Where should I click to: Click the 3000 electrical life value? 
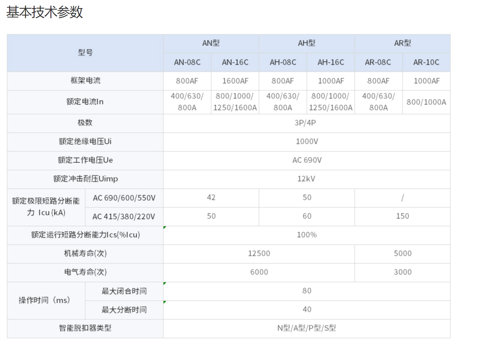(x=402, y=272)
